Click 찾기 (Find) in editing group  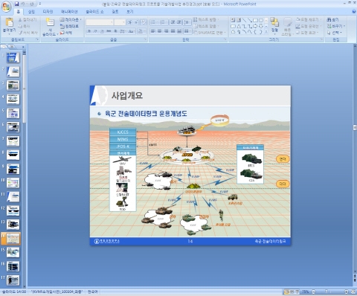[x=333, y=19]
